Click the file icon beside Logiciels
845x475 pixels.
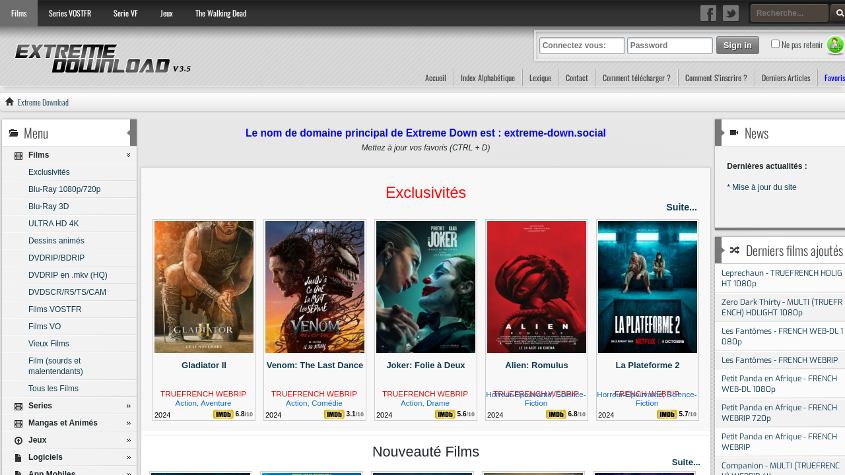(18, 457)
